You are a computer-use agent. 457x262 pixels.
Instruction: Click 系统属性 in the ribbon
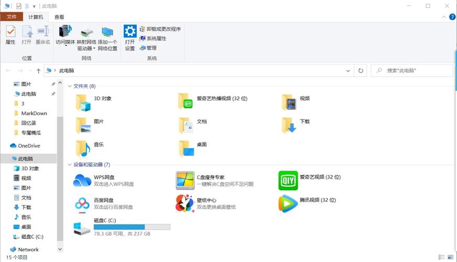(x=153, y=38)
